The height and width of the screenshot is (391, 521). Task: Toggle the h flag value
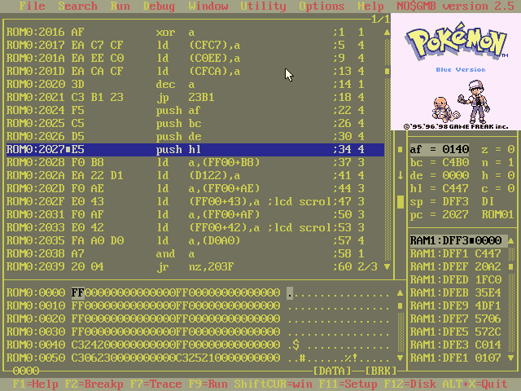coord(510,176)
